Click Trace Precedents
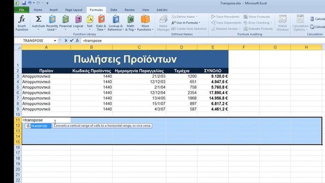325x183 pixels. [x=225, y=17]
